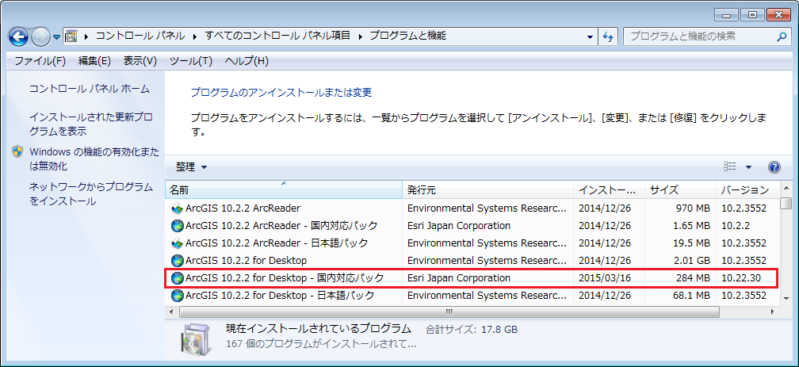Open the ツール(T) menu
This screenshot has width=799, height=367.
(190, 61)
